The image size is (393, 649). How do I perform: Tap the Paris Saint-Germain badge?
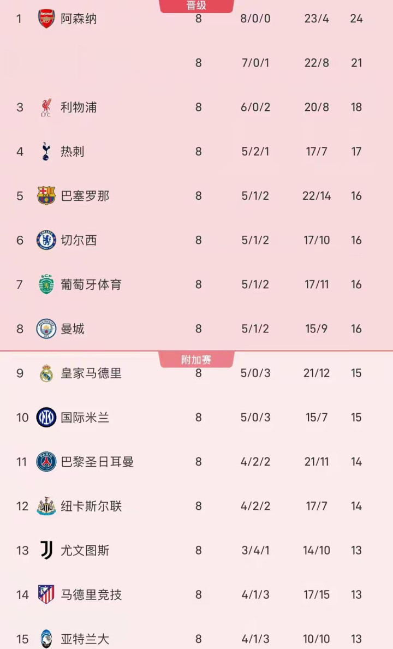[46, 462]
